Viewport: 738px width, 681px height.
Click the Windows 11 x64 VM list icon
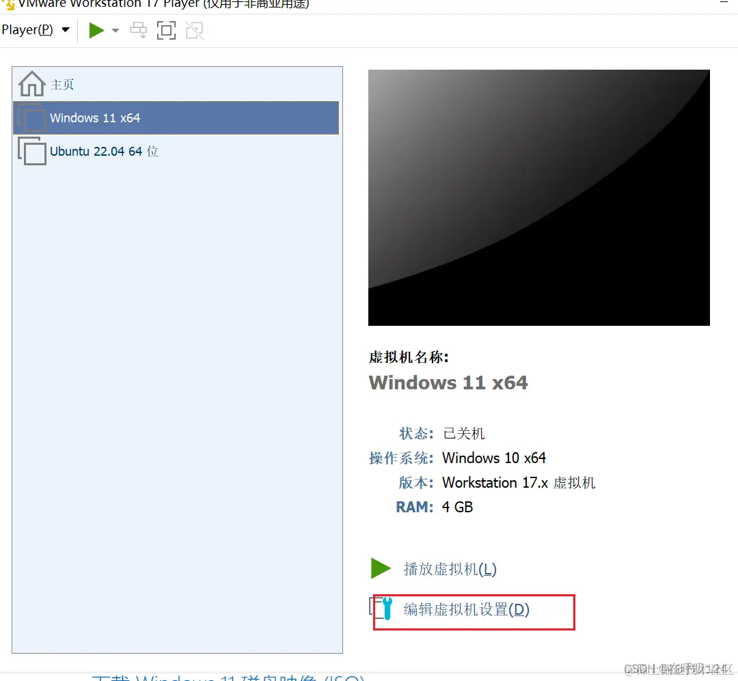(32, 117)
